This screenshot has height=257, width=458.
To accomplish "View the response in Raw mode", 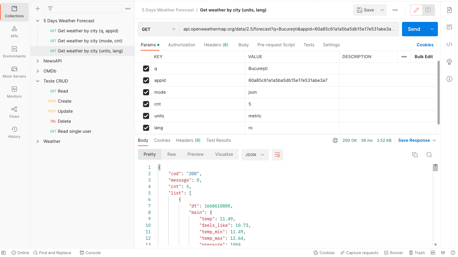I will tap(171, 154).
